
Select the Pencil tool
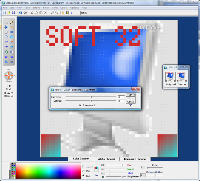(x=12, y=22)
